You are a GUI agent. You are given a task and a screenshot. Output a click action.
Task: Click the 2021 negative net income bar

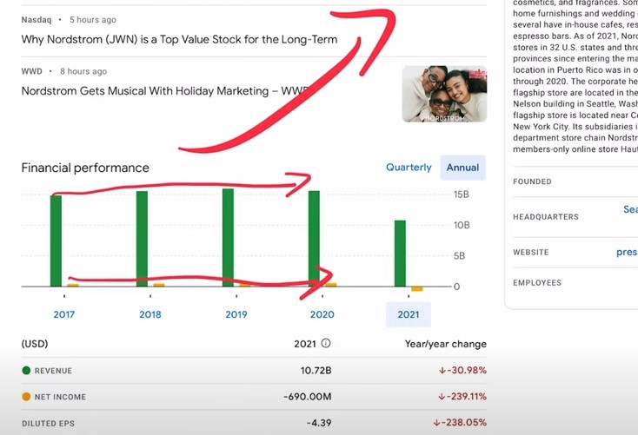click(x=417, y=288)
